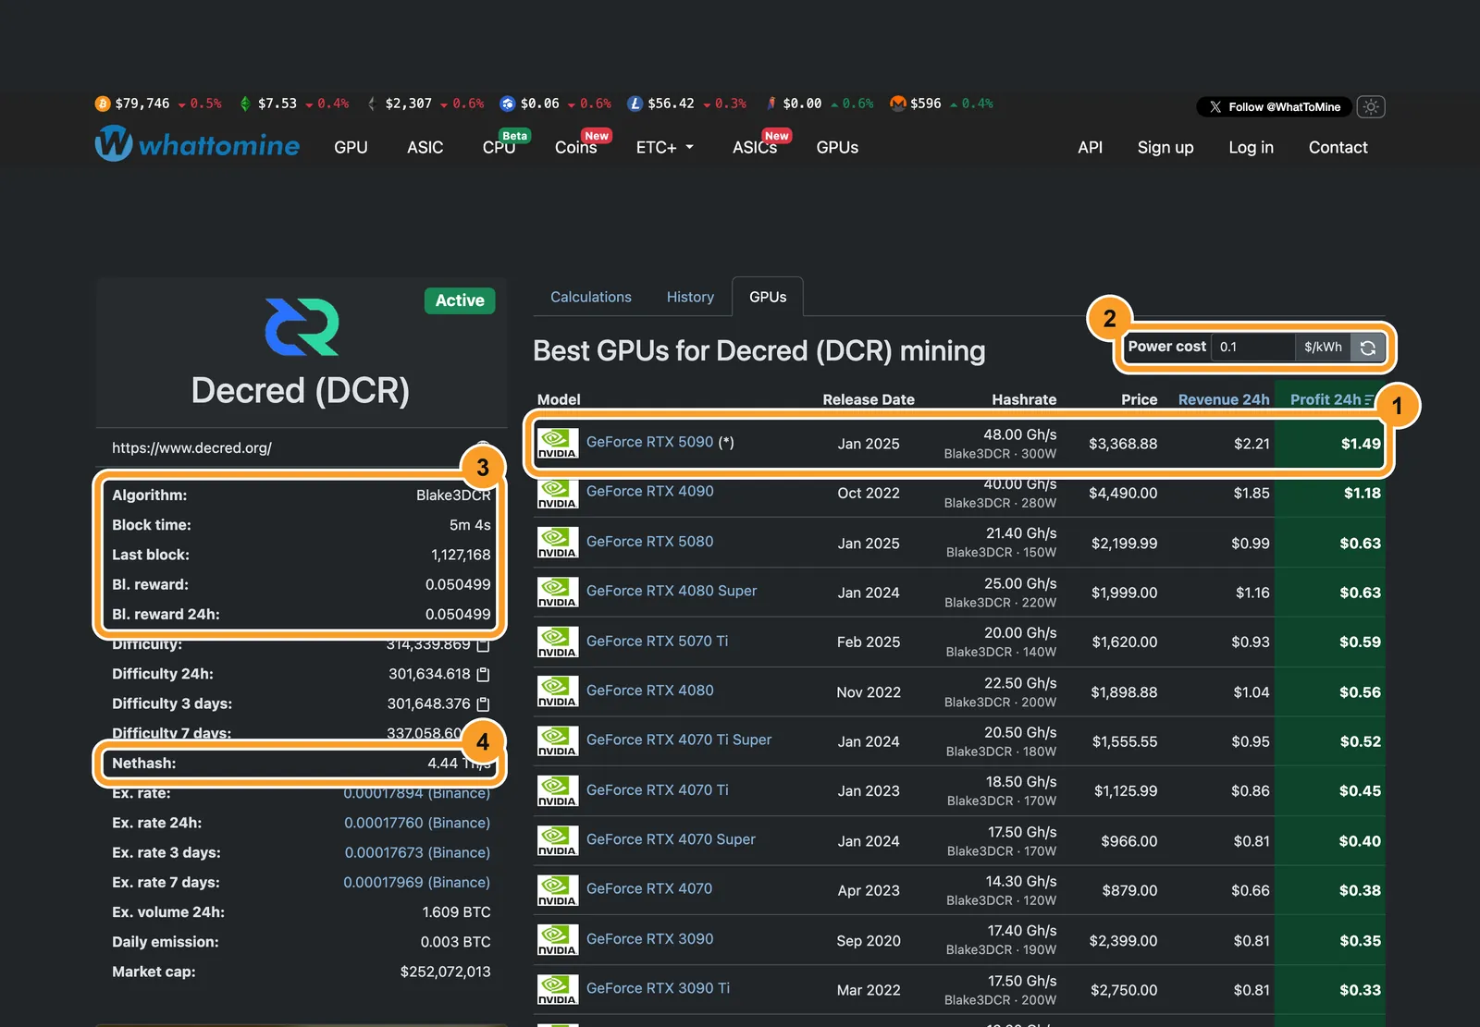Image resolution: width=1480 pixels, height=1027 pixels.
Task: Click the Model column header
Action: click(559, 399)
